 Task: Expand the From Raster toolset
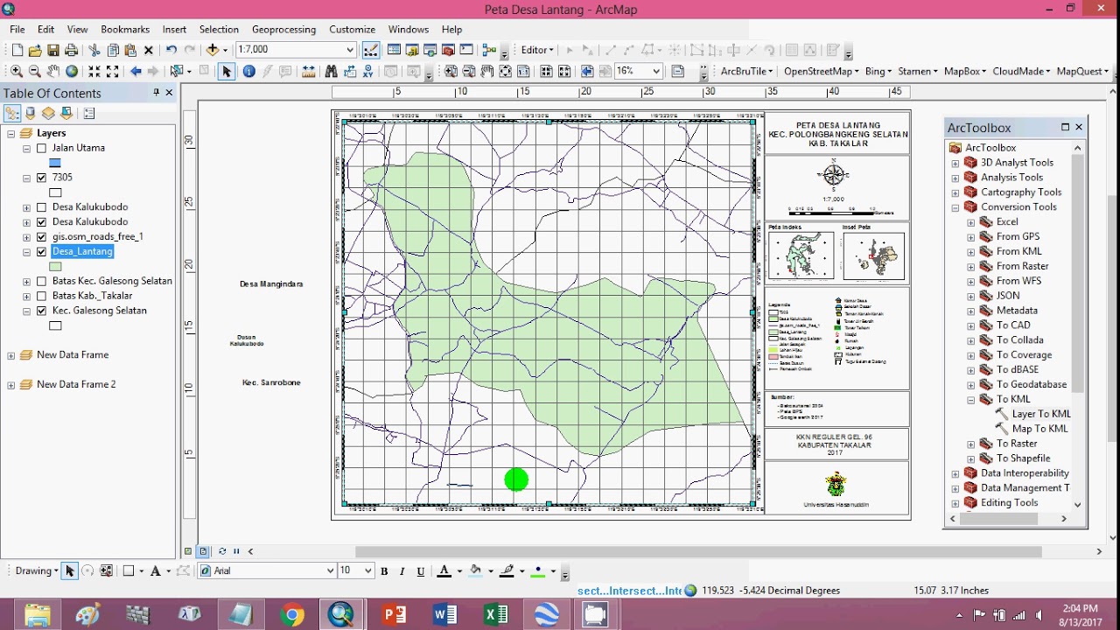point(971,267)
